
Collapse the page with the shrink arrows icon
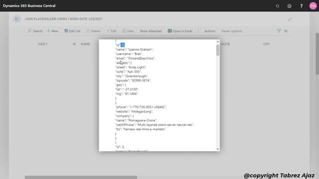[x=290, y=19]
